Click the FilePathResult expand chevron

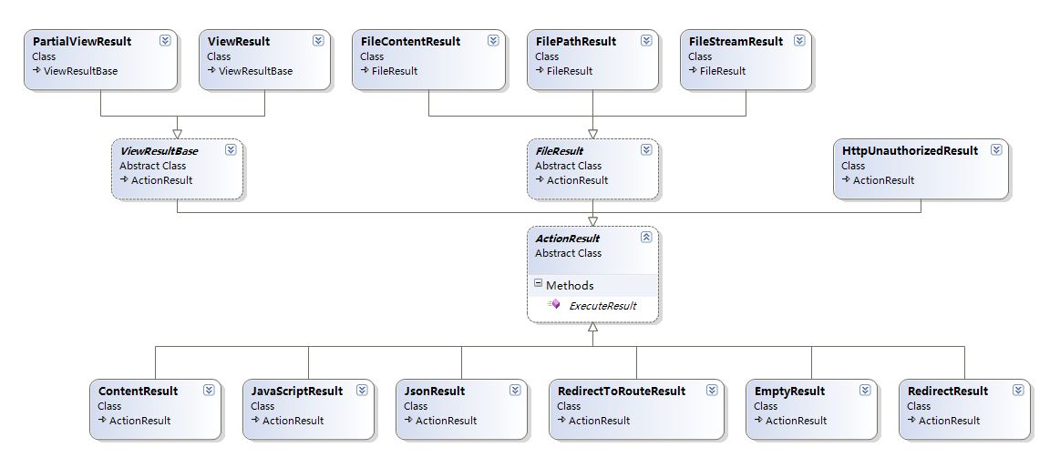(646, 41)
